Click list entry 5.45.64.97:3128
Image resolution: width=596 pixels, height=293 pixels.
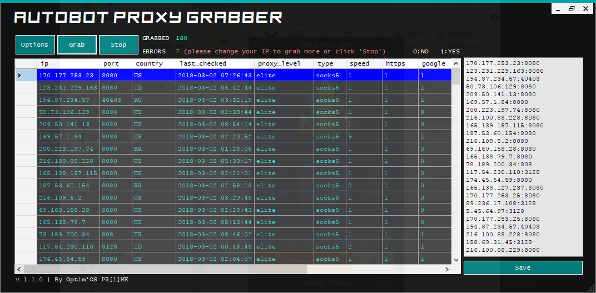click(495, 211)
